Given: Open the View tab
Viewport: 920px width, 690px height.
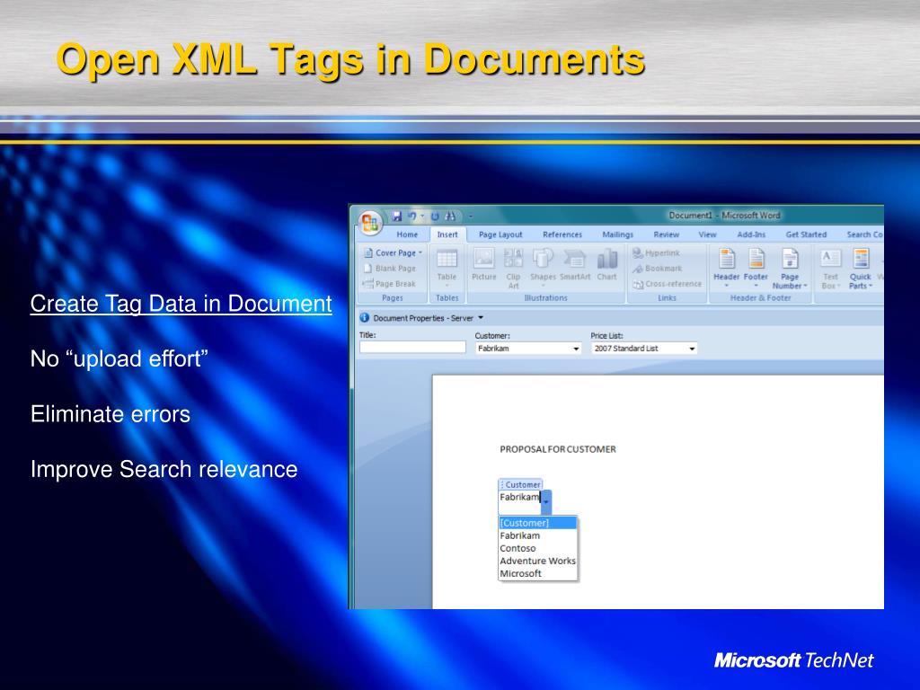Looking at the screenshot, I should (707, 234).
